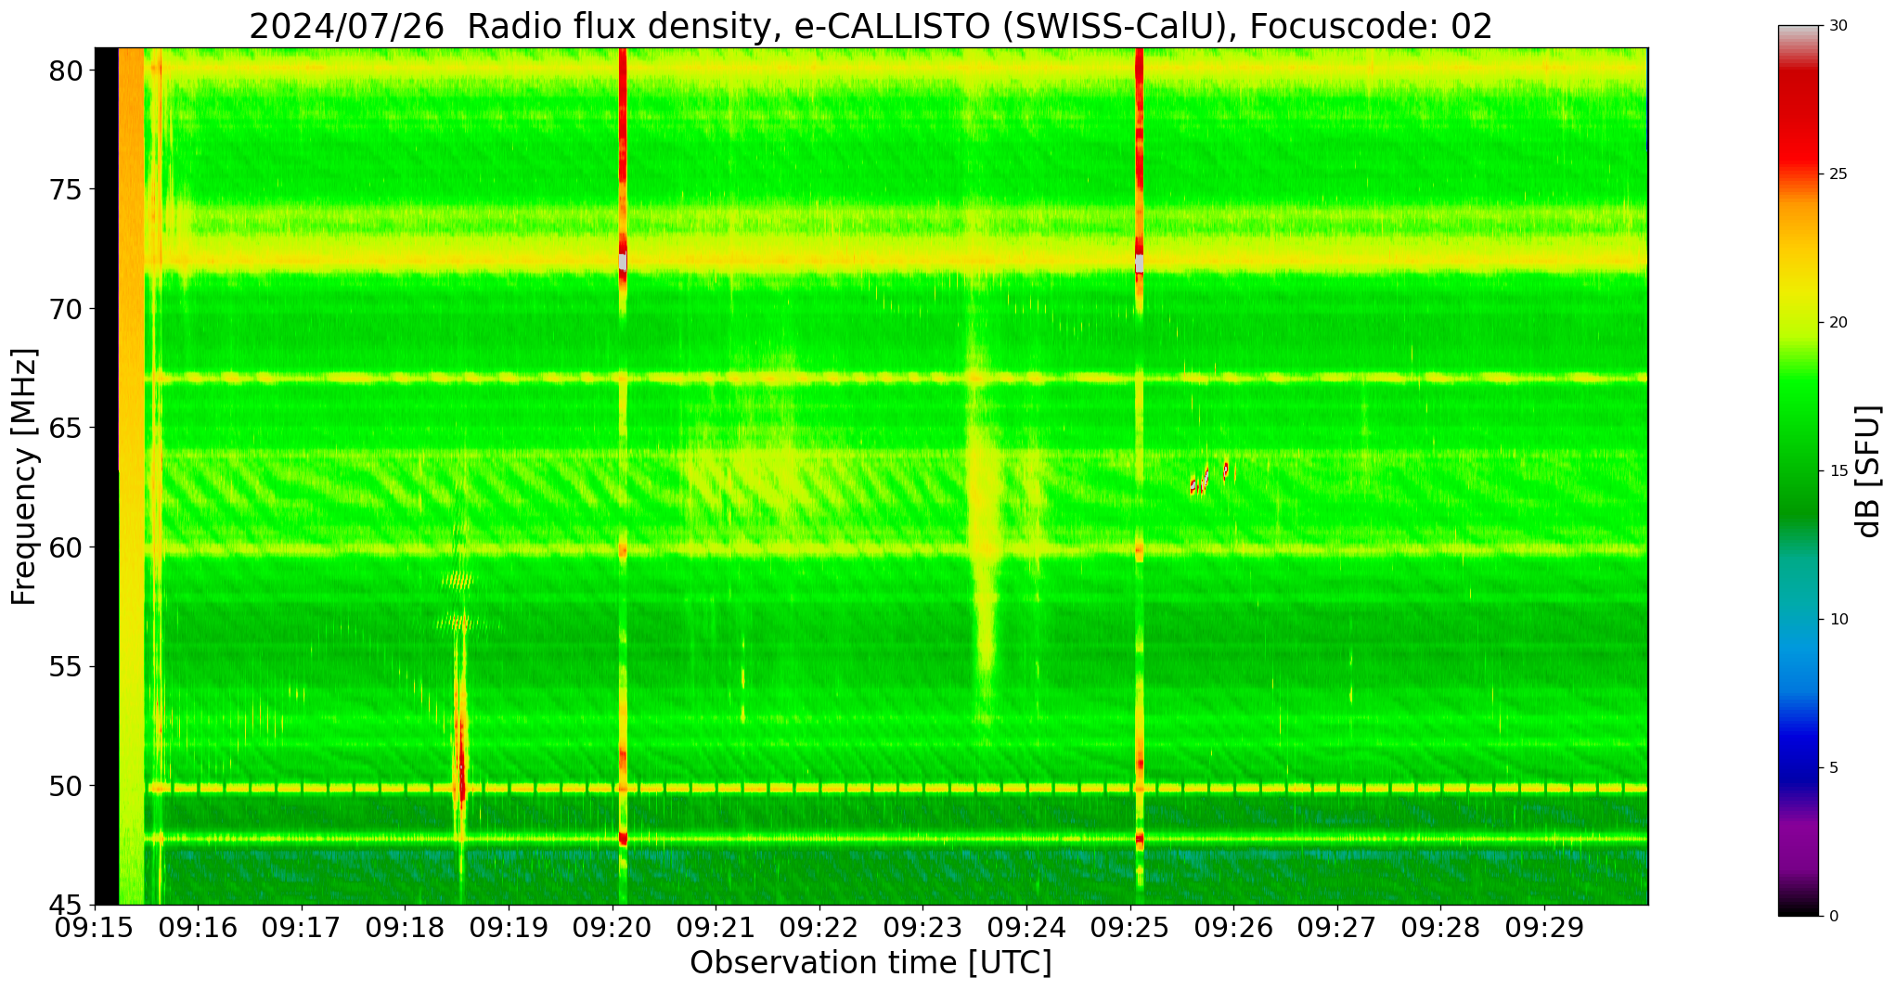The image size is (1896, 990).
Task: Click the "Frequency [MHz]" axis label
Action: [24, 477]
